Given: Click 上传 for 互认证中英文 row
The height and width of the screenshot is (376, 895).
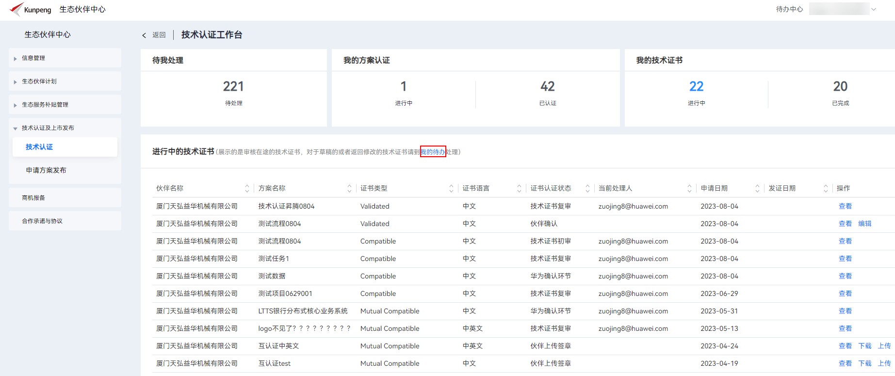Looking at the screenshot, I should [x=884, y=346].
